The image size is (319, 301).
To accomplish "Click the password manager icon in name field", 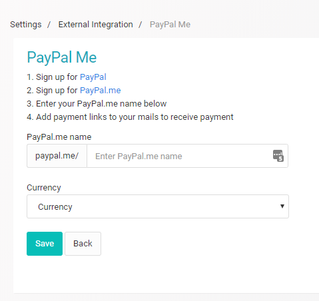I will [x=278, y=156].
